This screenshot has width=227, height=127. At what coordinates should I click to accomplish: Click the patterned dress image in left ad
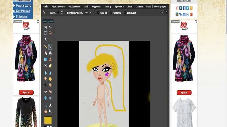[x=26, y=58]
